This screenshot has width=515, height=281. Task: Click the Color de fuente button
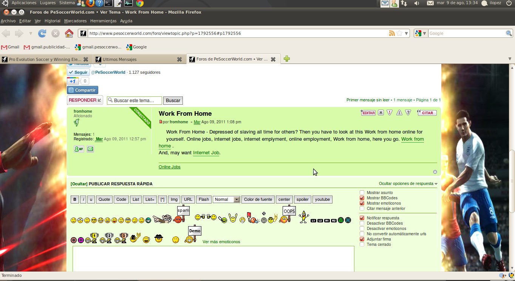point(258,199)
